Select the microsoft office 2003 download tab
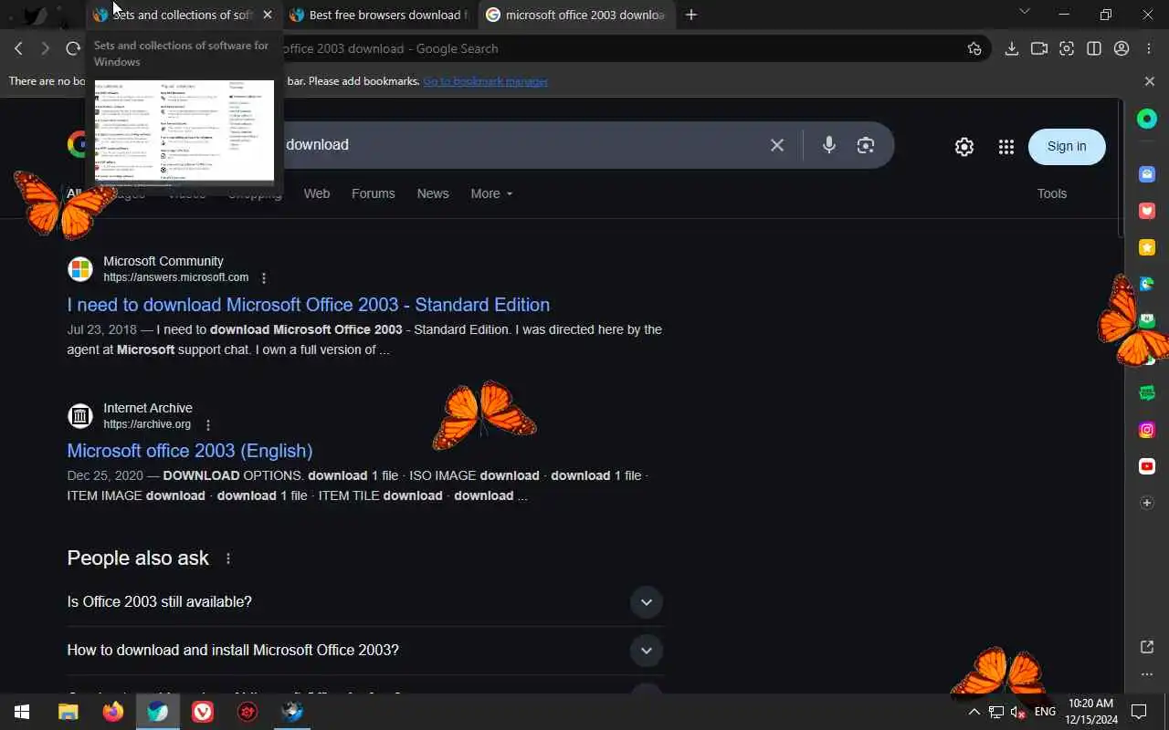The height and width of the screenshot is (730, 1169). pos(575,15)
